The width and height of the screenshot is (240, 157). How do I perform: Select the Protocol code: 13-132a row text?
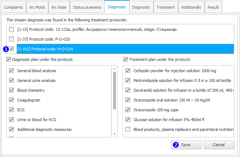97,29
